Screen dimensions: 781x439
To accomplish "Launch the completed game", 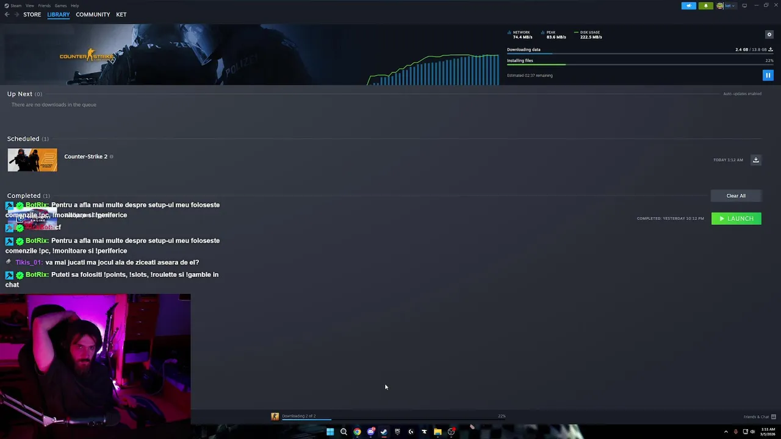I will click(x=736, y=218).
